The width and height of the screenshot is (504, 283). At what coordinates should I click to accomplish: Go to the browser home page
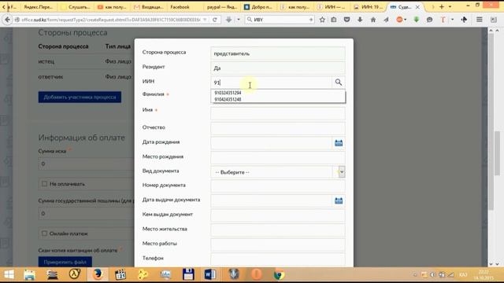[x=373, y=20]
